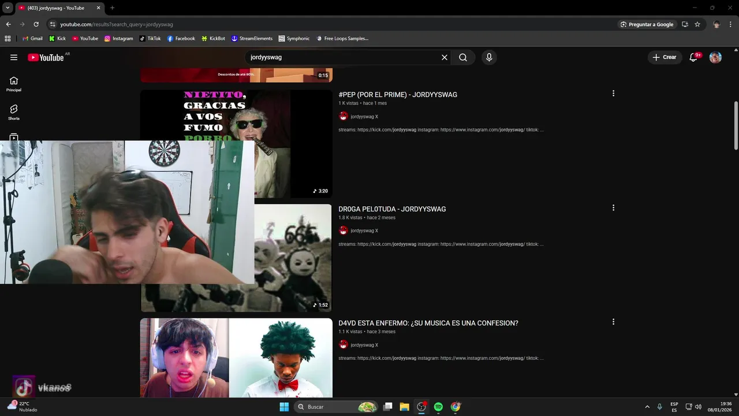Click the Crear button
Screen dimensions: 739x416
coord(665,57)
